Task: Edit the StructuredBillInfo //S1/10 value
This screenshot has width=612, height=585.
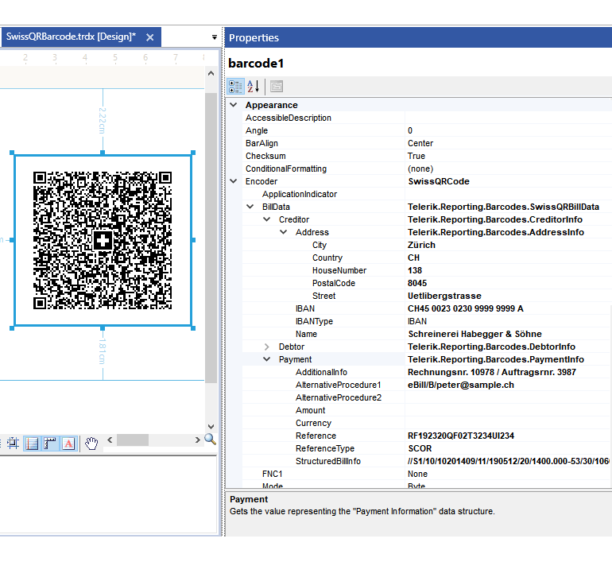Action: pos(508,461)
